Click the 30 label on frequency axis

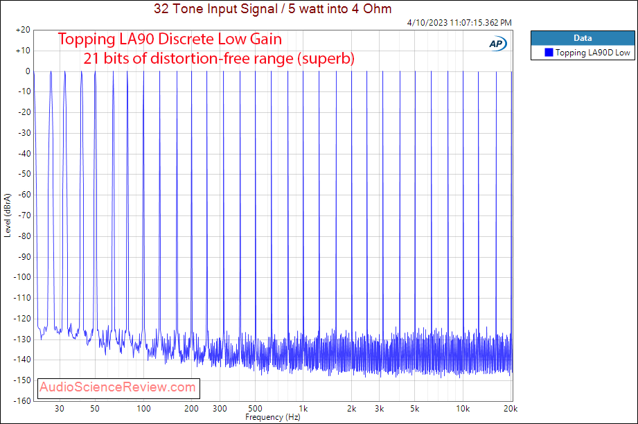pos(60,409)
